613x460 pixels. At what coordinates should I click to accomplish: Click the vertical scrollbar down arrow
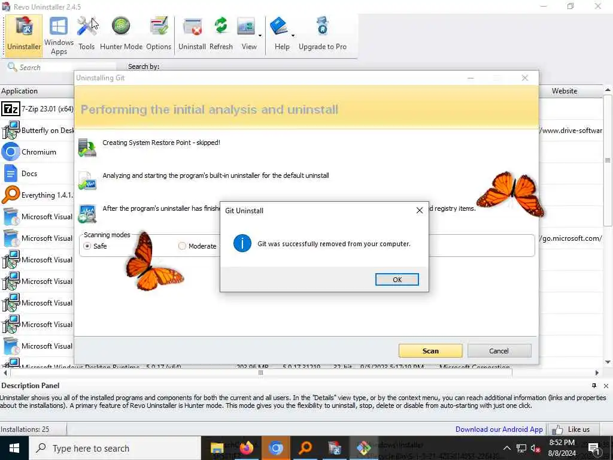pos(608,362)
